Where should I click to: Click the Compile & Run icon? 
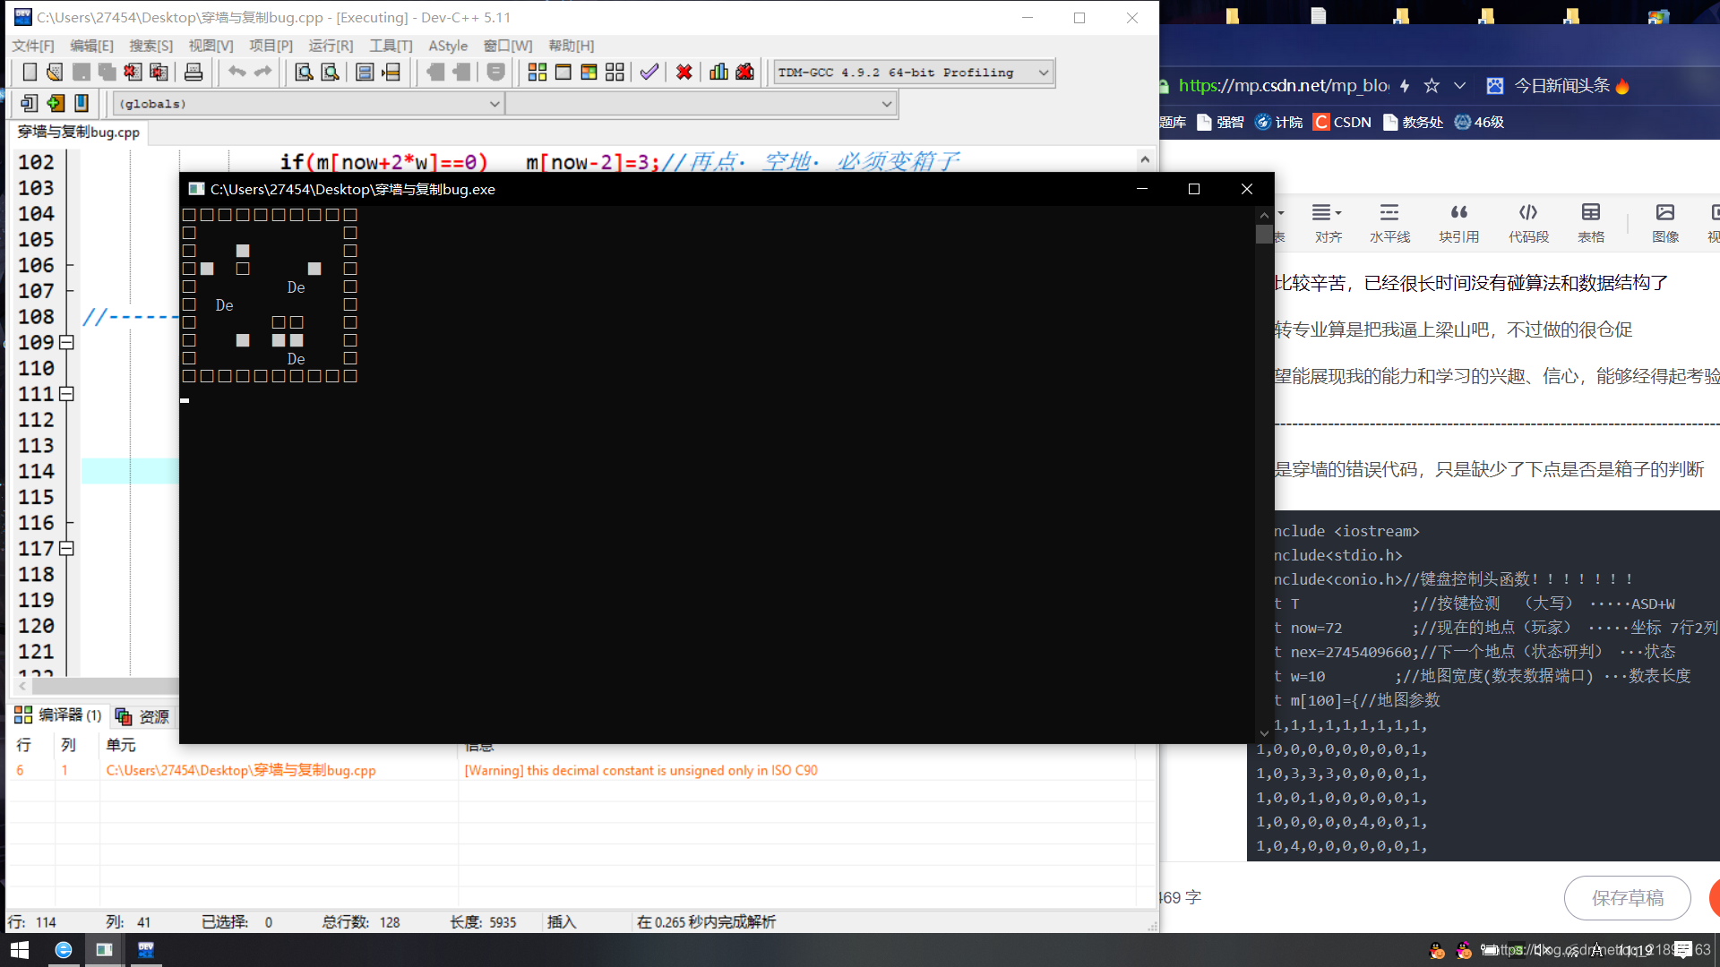589,73
